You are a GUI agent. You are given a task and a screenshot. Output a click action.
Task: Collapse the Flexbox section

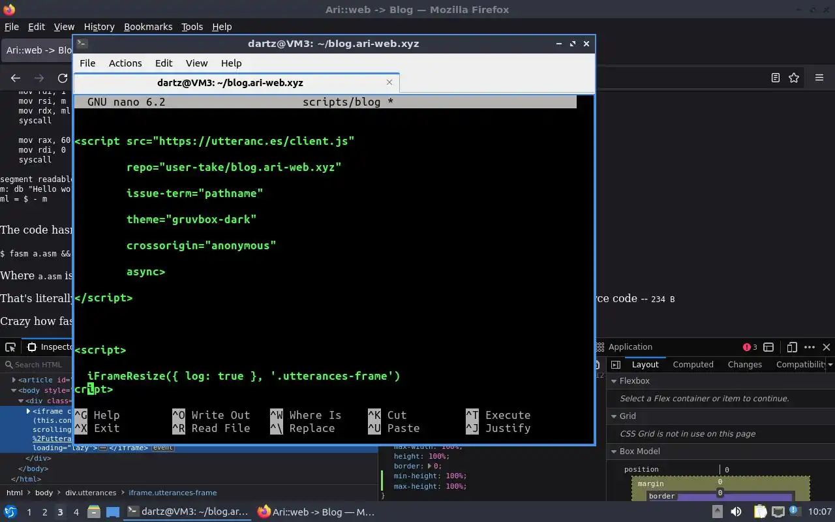point(614,381)
